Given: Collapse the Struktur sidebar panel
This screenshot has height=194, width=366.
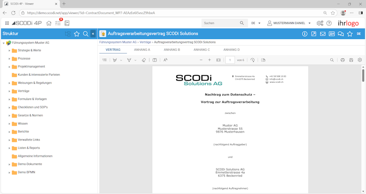Looking at the screenshot, I should pos(93,34).
